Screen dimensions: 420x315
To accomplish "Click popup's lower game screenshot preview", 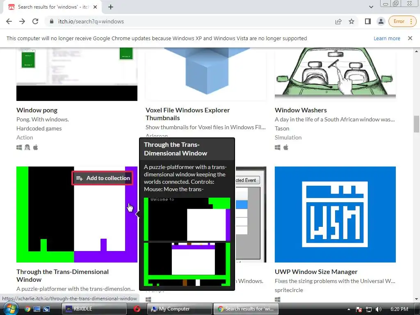I will click(187, 265).
